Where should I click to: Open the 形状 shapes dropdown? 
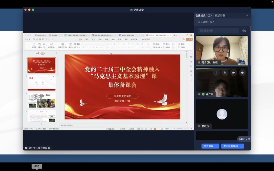(157, 44)
